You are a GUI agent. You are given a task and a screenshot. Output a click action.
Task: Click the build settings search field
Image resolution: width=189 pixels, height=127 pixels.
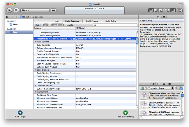pos(115,25)
